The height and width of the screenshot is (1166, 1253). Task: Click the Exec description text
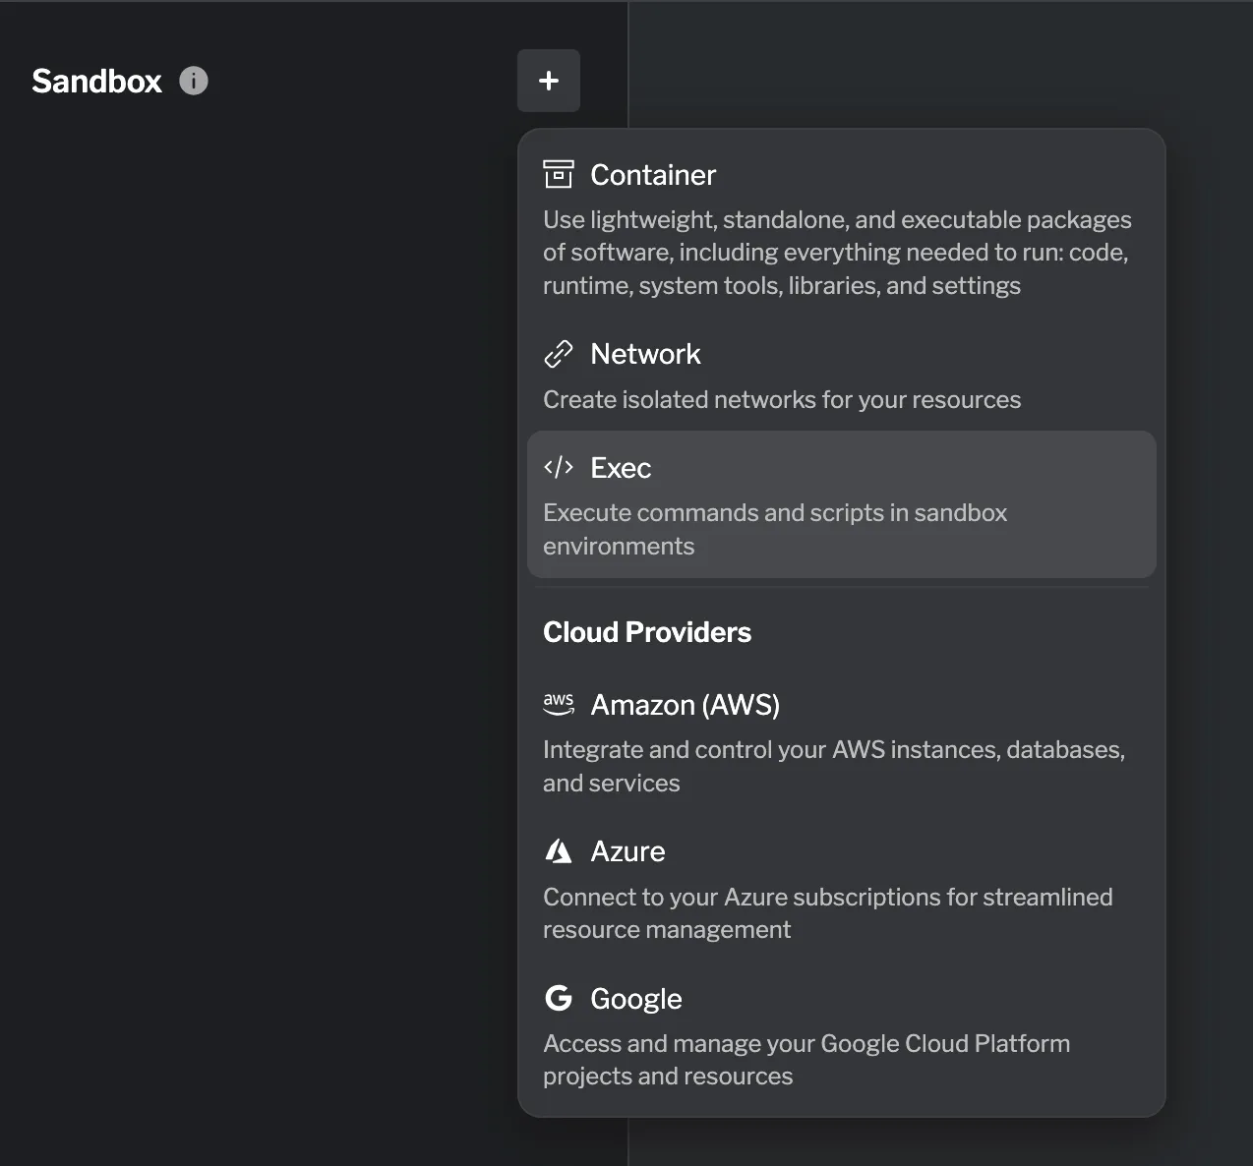point(775,529)
